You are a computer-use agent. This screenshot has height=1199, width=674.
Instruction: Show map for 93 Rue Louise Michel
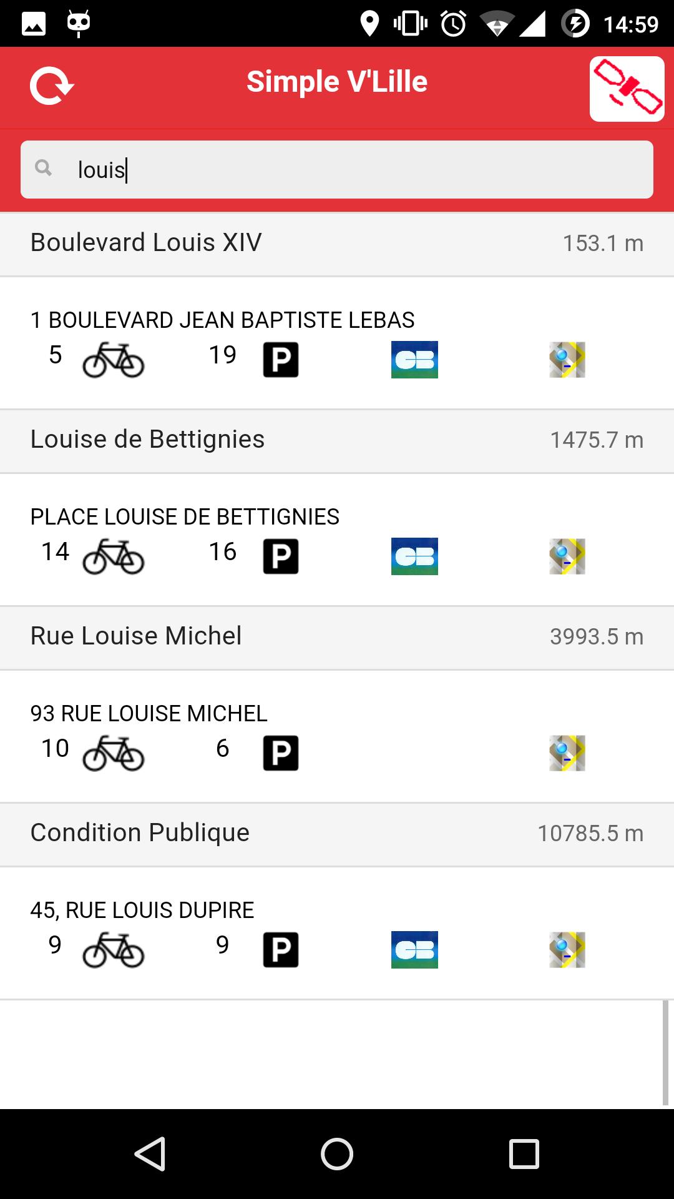pyautogui.click(x=567, y=753)
